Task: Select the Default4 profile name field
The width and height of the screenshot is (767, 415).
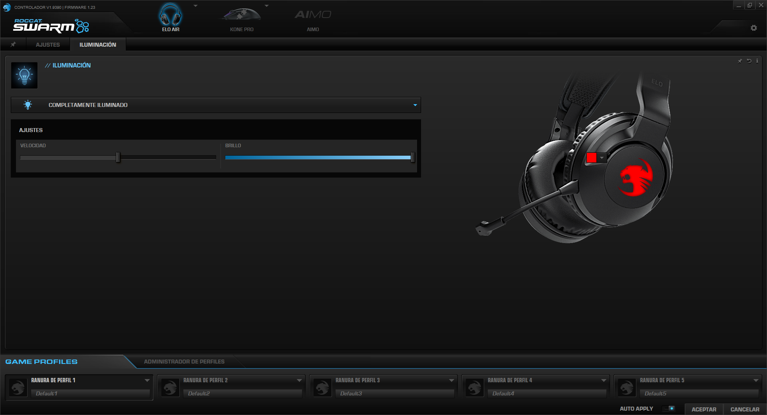Action: 547,393
